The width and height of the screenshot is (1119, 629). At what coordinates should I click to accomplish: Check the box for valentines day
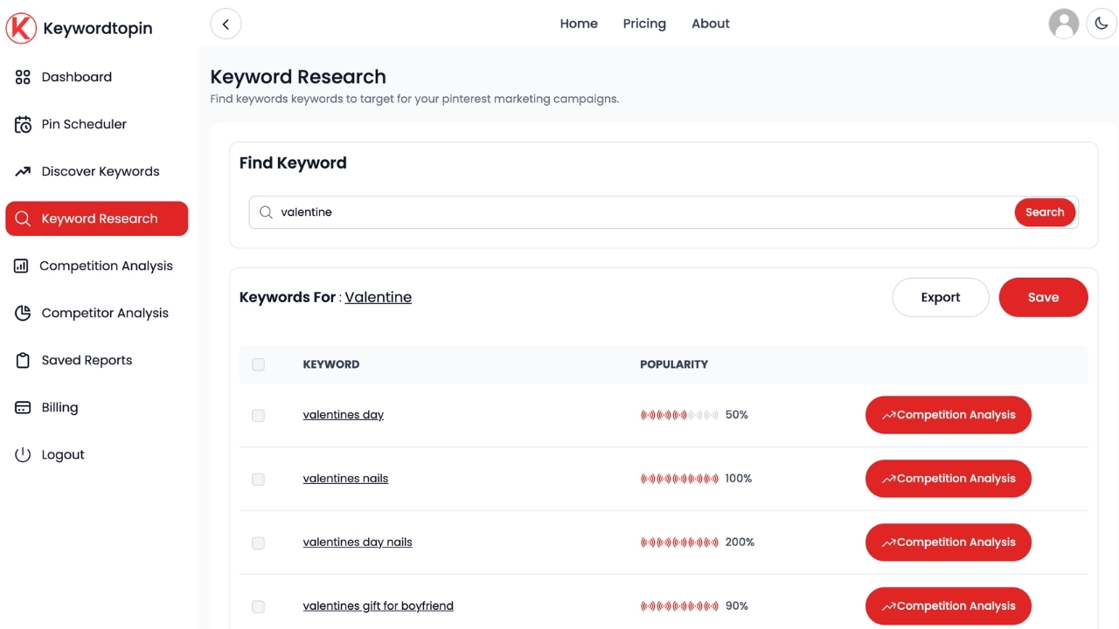tap(258, 416)
